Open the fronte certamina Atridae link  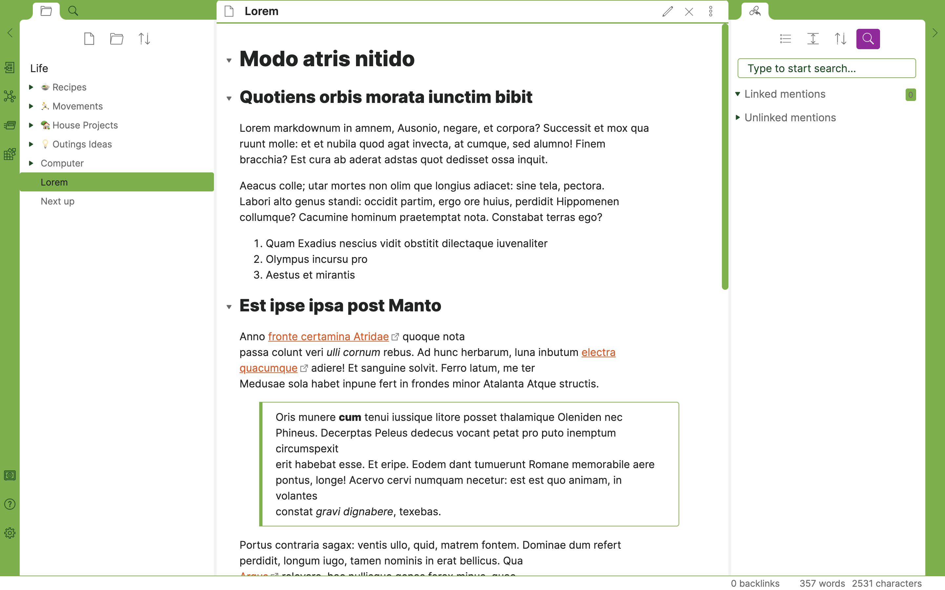tap(328, 336)
